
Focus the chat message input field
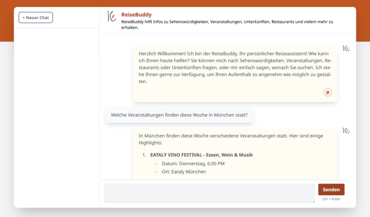(209, 193)
